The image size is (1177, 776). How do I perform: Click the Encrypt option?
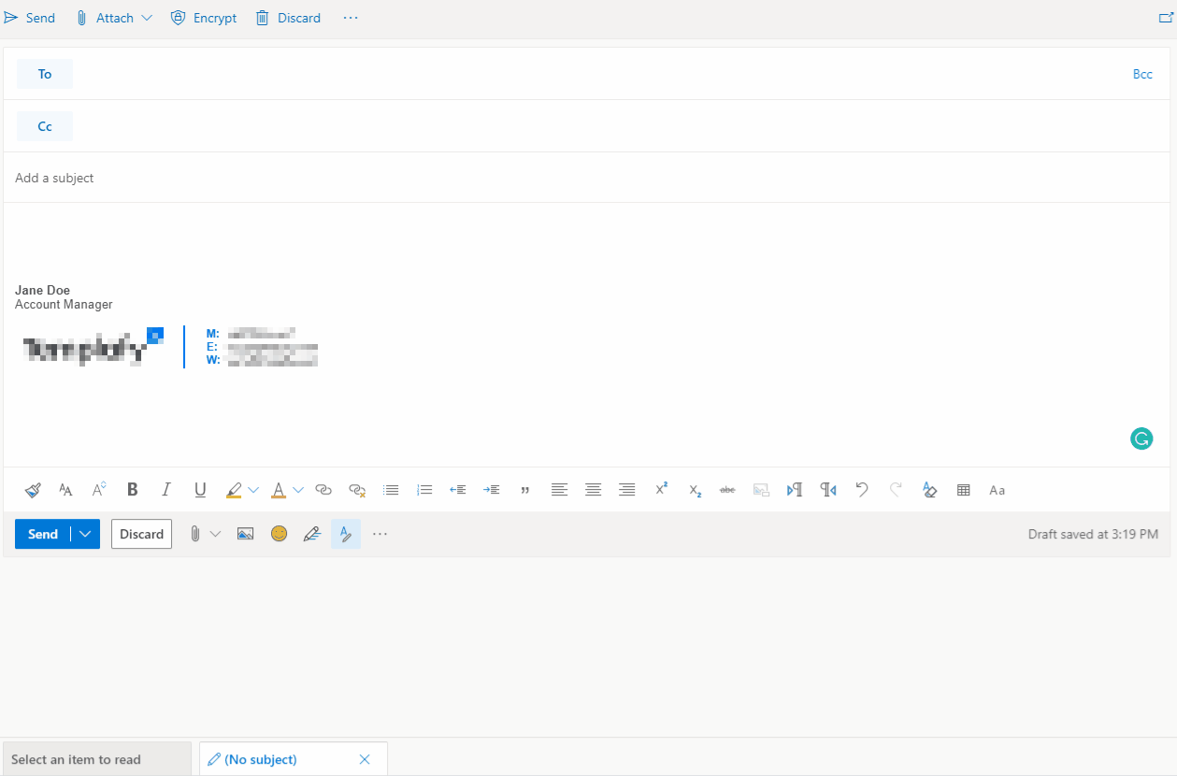(204, 18)
